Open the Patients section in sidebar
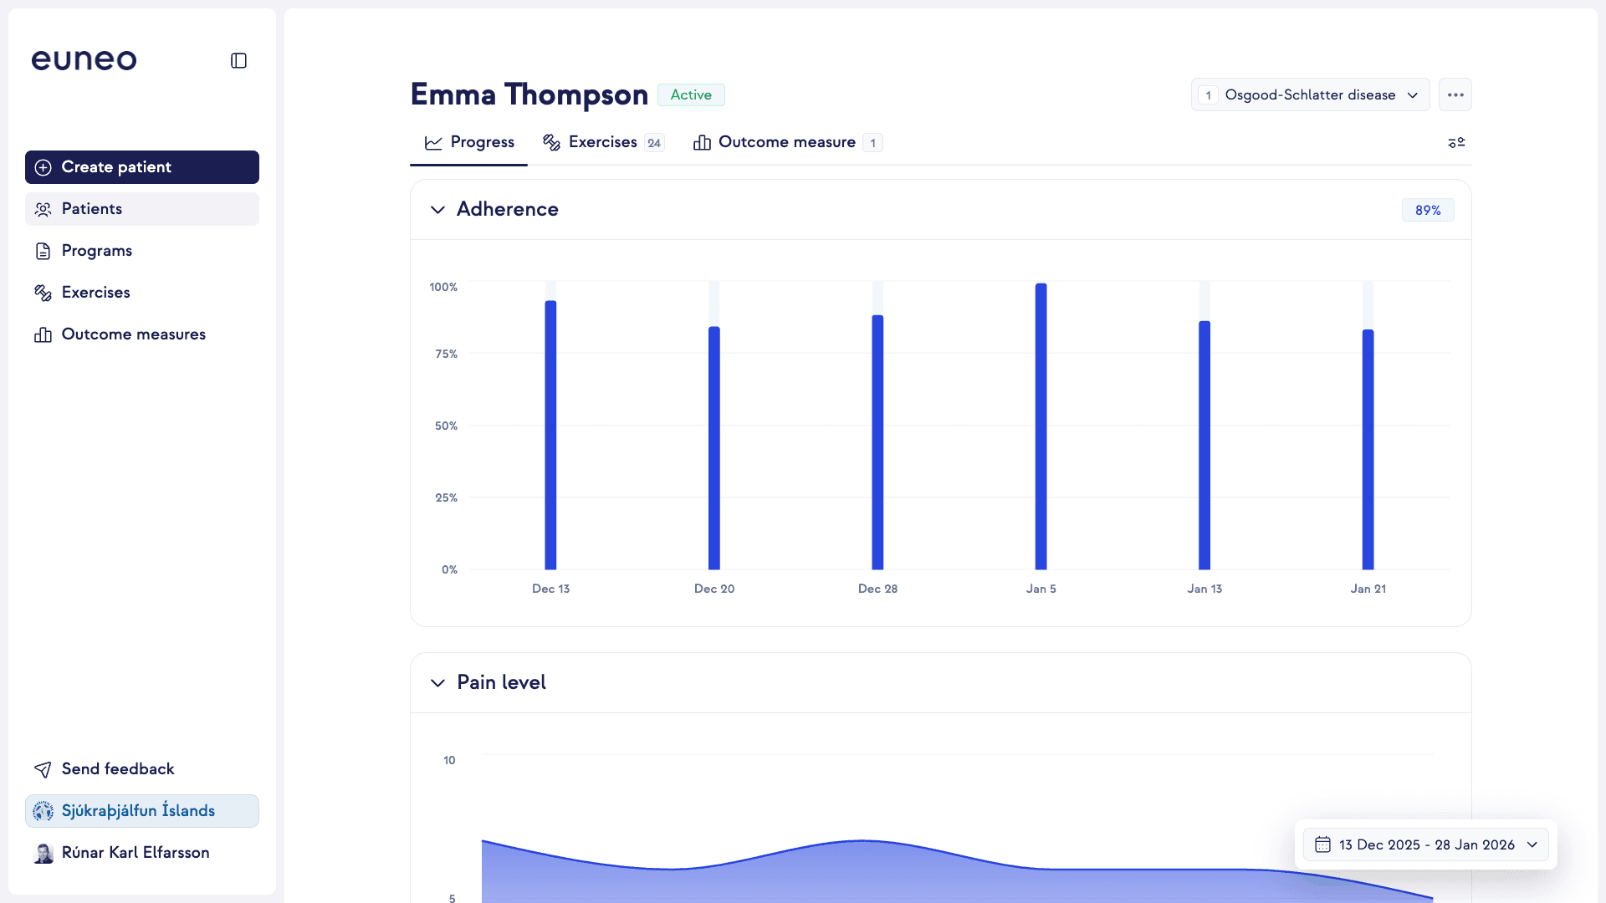 coord(43,209)
